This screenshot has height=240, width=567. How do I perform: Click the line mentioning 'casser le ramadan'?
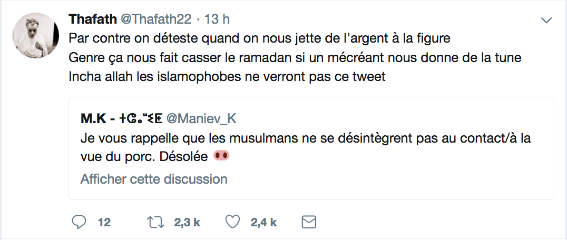pyautogui.click(x=295, y=57)
